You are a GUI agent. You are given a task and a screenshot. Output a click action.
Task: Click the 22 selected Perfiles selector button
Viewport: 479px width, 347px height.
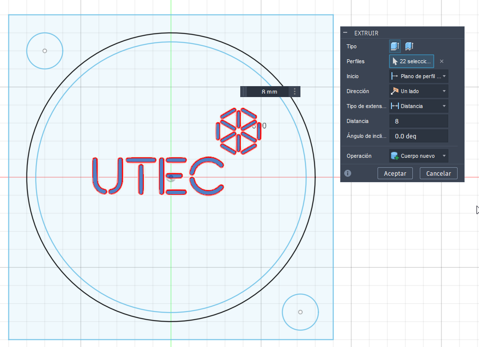(x=411, y=61)
